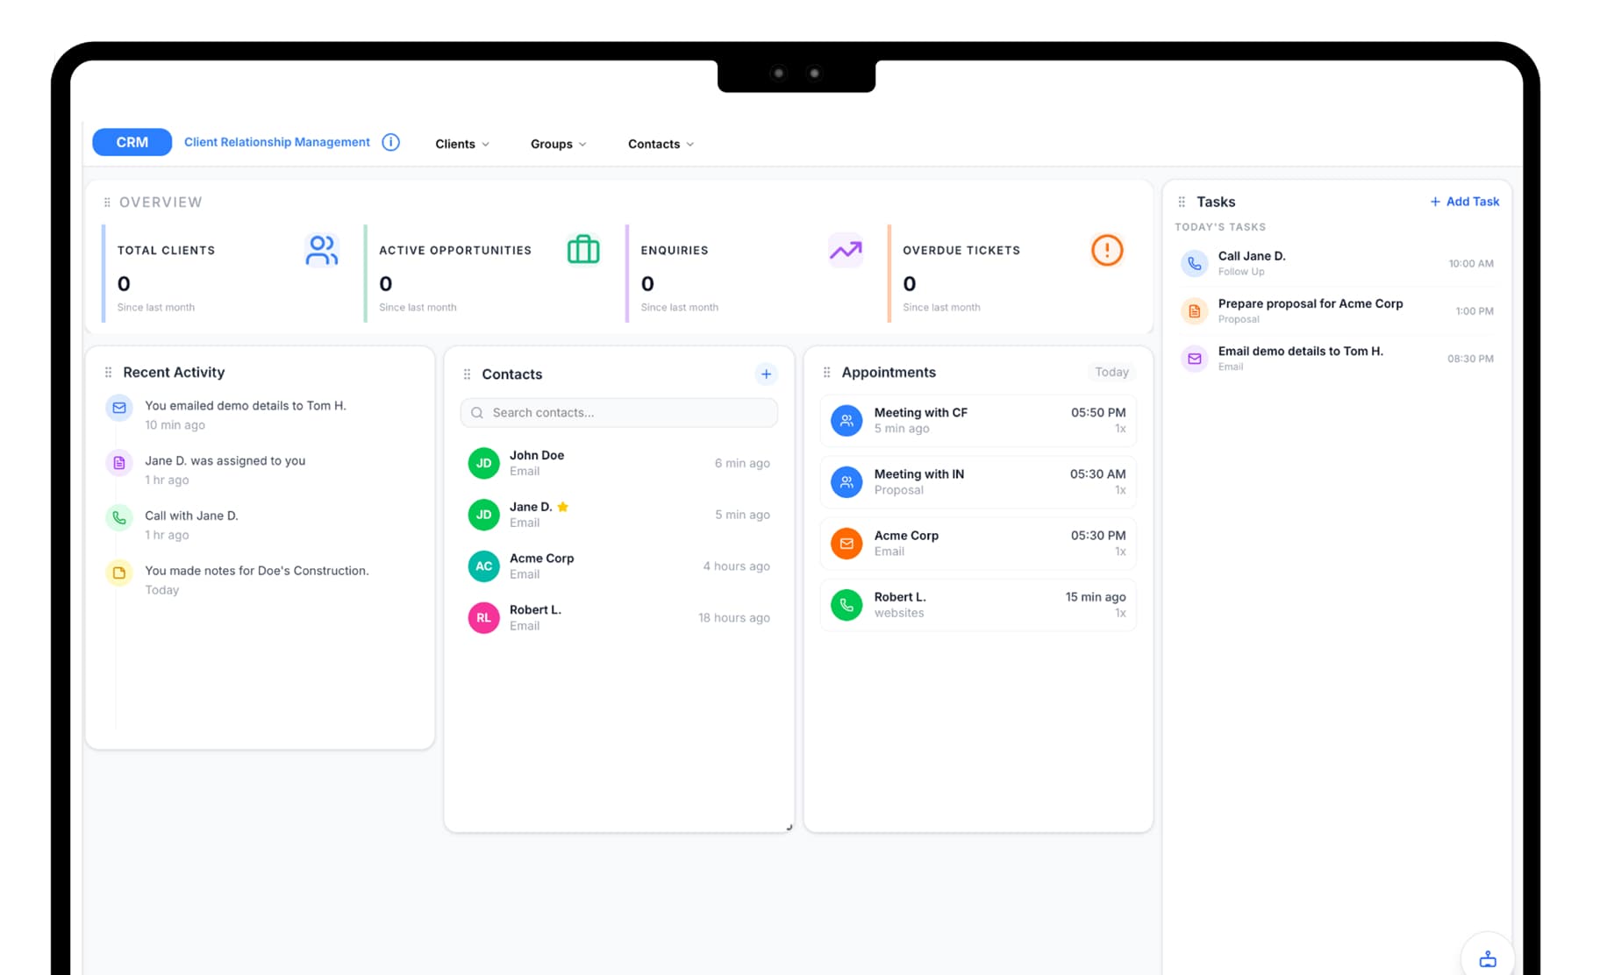Click the Tasks panel drag handle

click(x=1182, y=202)
